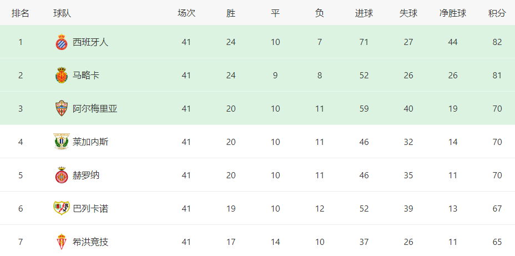Click the Rayo Vallecano (巴列卡诺) crest

(62, 208)
